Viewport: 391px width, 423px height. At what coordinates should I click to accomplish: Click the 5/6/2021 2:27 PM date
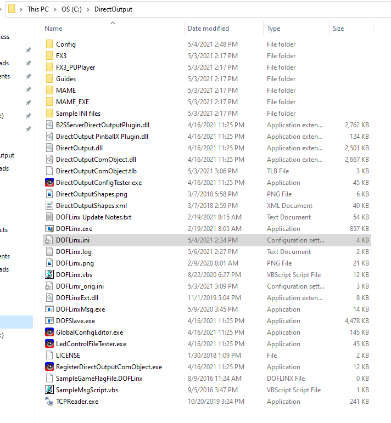213,252
